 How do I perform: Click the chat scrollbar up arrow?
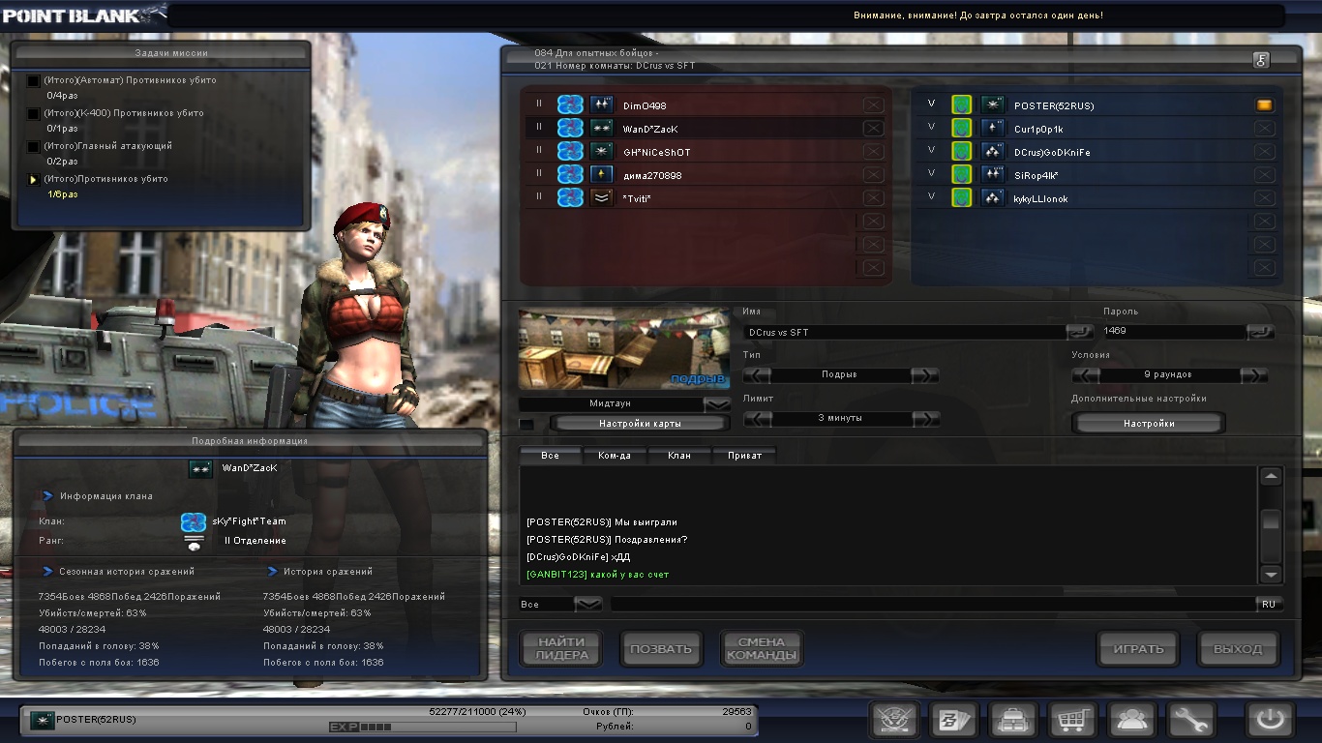pos(1271,476)
